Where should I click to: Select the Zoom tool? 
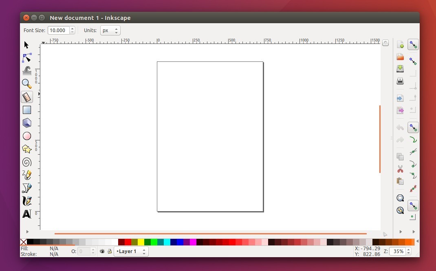(26, 84)
